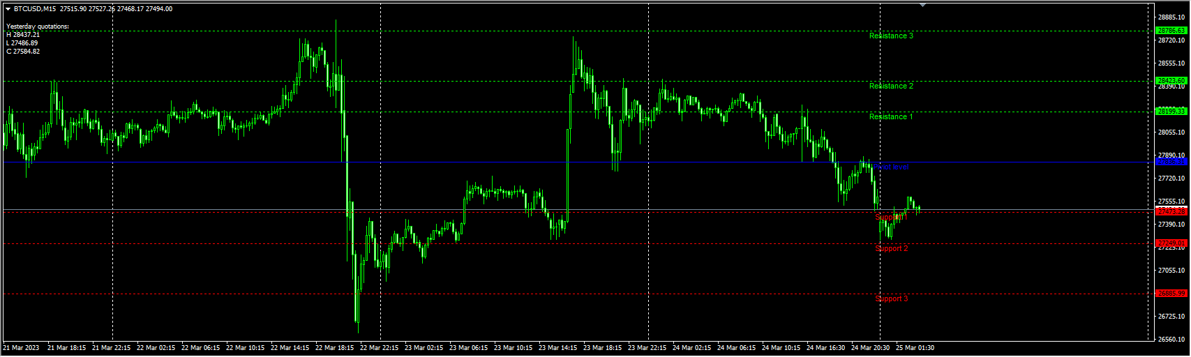Click the 27390.10 price scale value
Screen dimensions: 1191x357
coord(1171,225)
